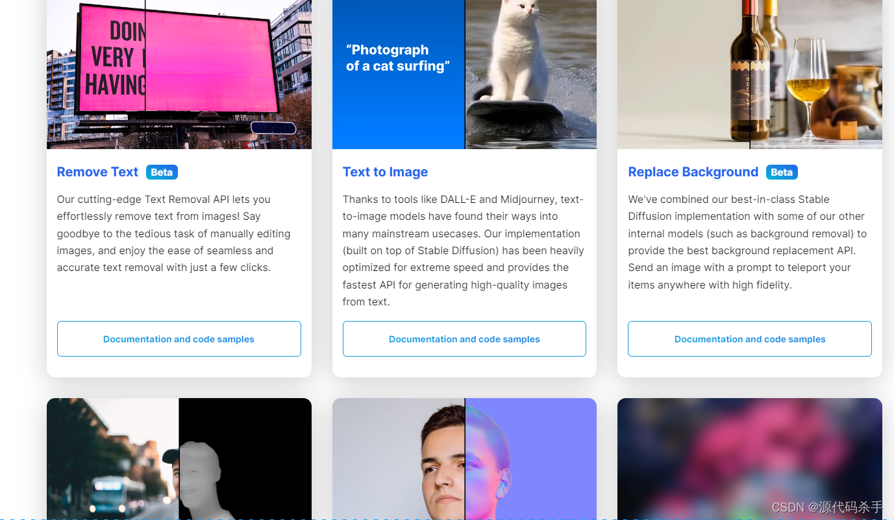Click the divider line splitting the man's face
The height and width of the screenshot is (520, 894).
(465, 459)
